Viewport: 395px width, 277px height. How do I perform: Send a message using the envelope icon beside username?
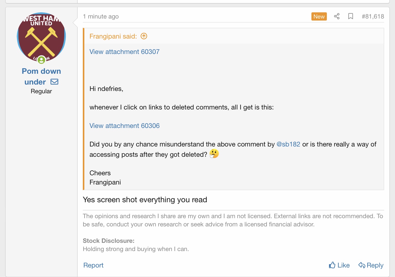[x=54, y=82]
